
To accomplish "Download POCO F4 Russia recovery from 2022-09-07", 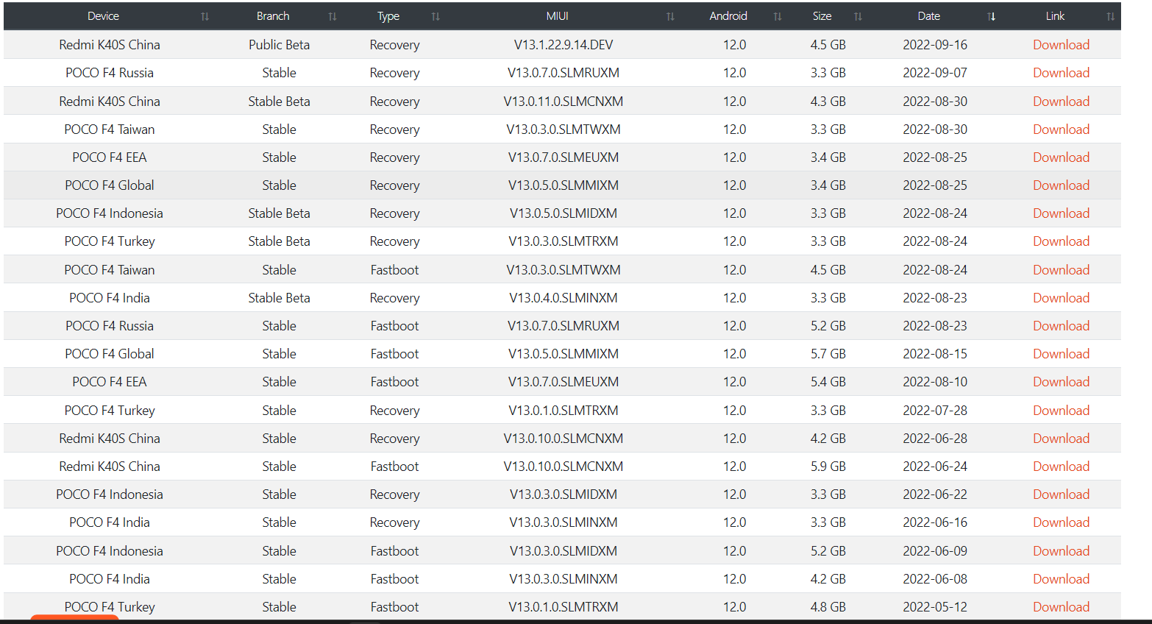I will click(x=1061, y=73).
